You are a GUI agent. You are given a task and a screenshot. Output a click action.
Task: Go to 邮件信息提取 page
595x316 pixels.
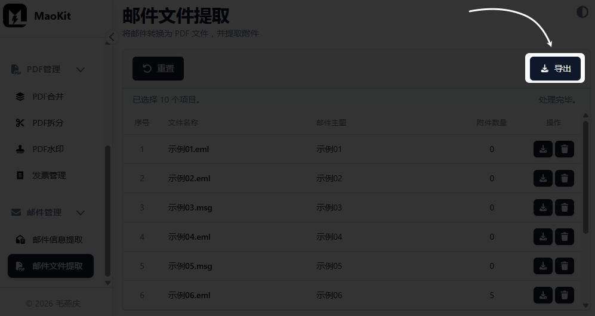tap(57, 240)
